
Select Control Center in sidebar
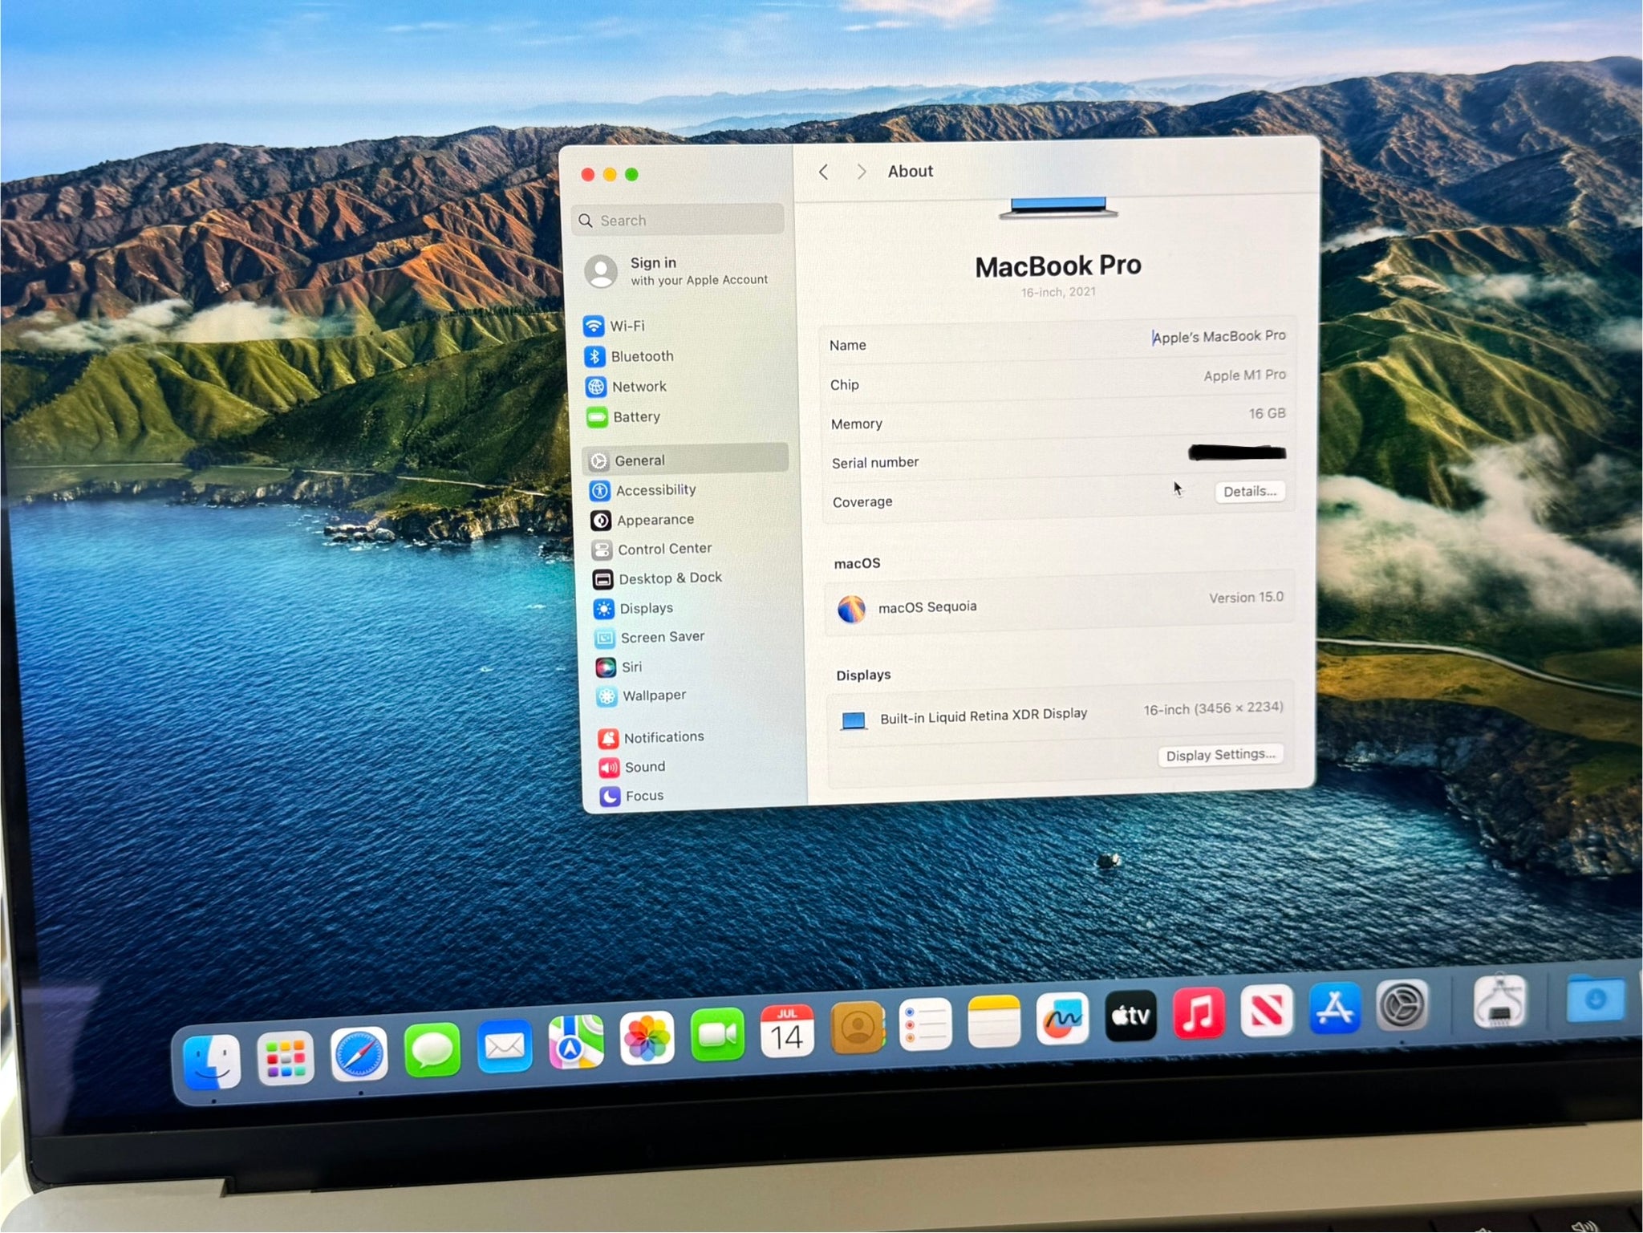tap(663, 549)
